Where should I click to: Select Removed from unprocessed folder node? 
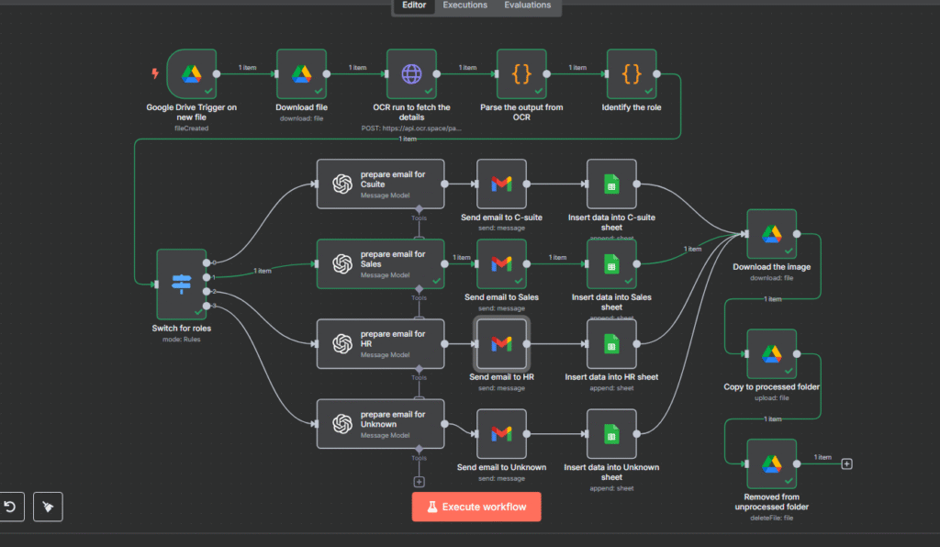[771, 463]
